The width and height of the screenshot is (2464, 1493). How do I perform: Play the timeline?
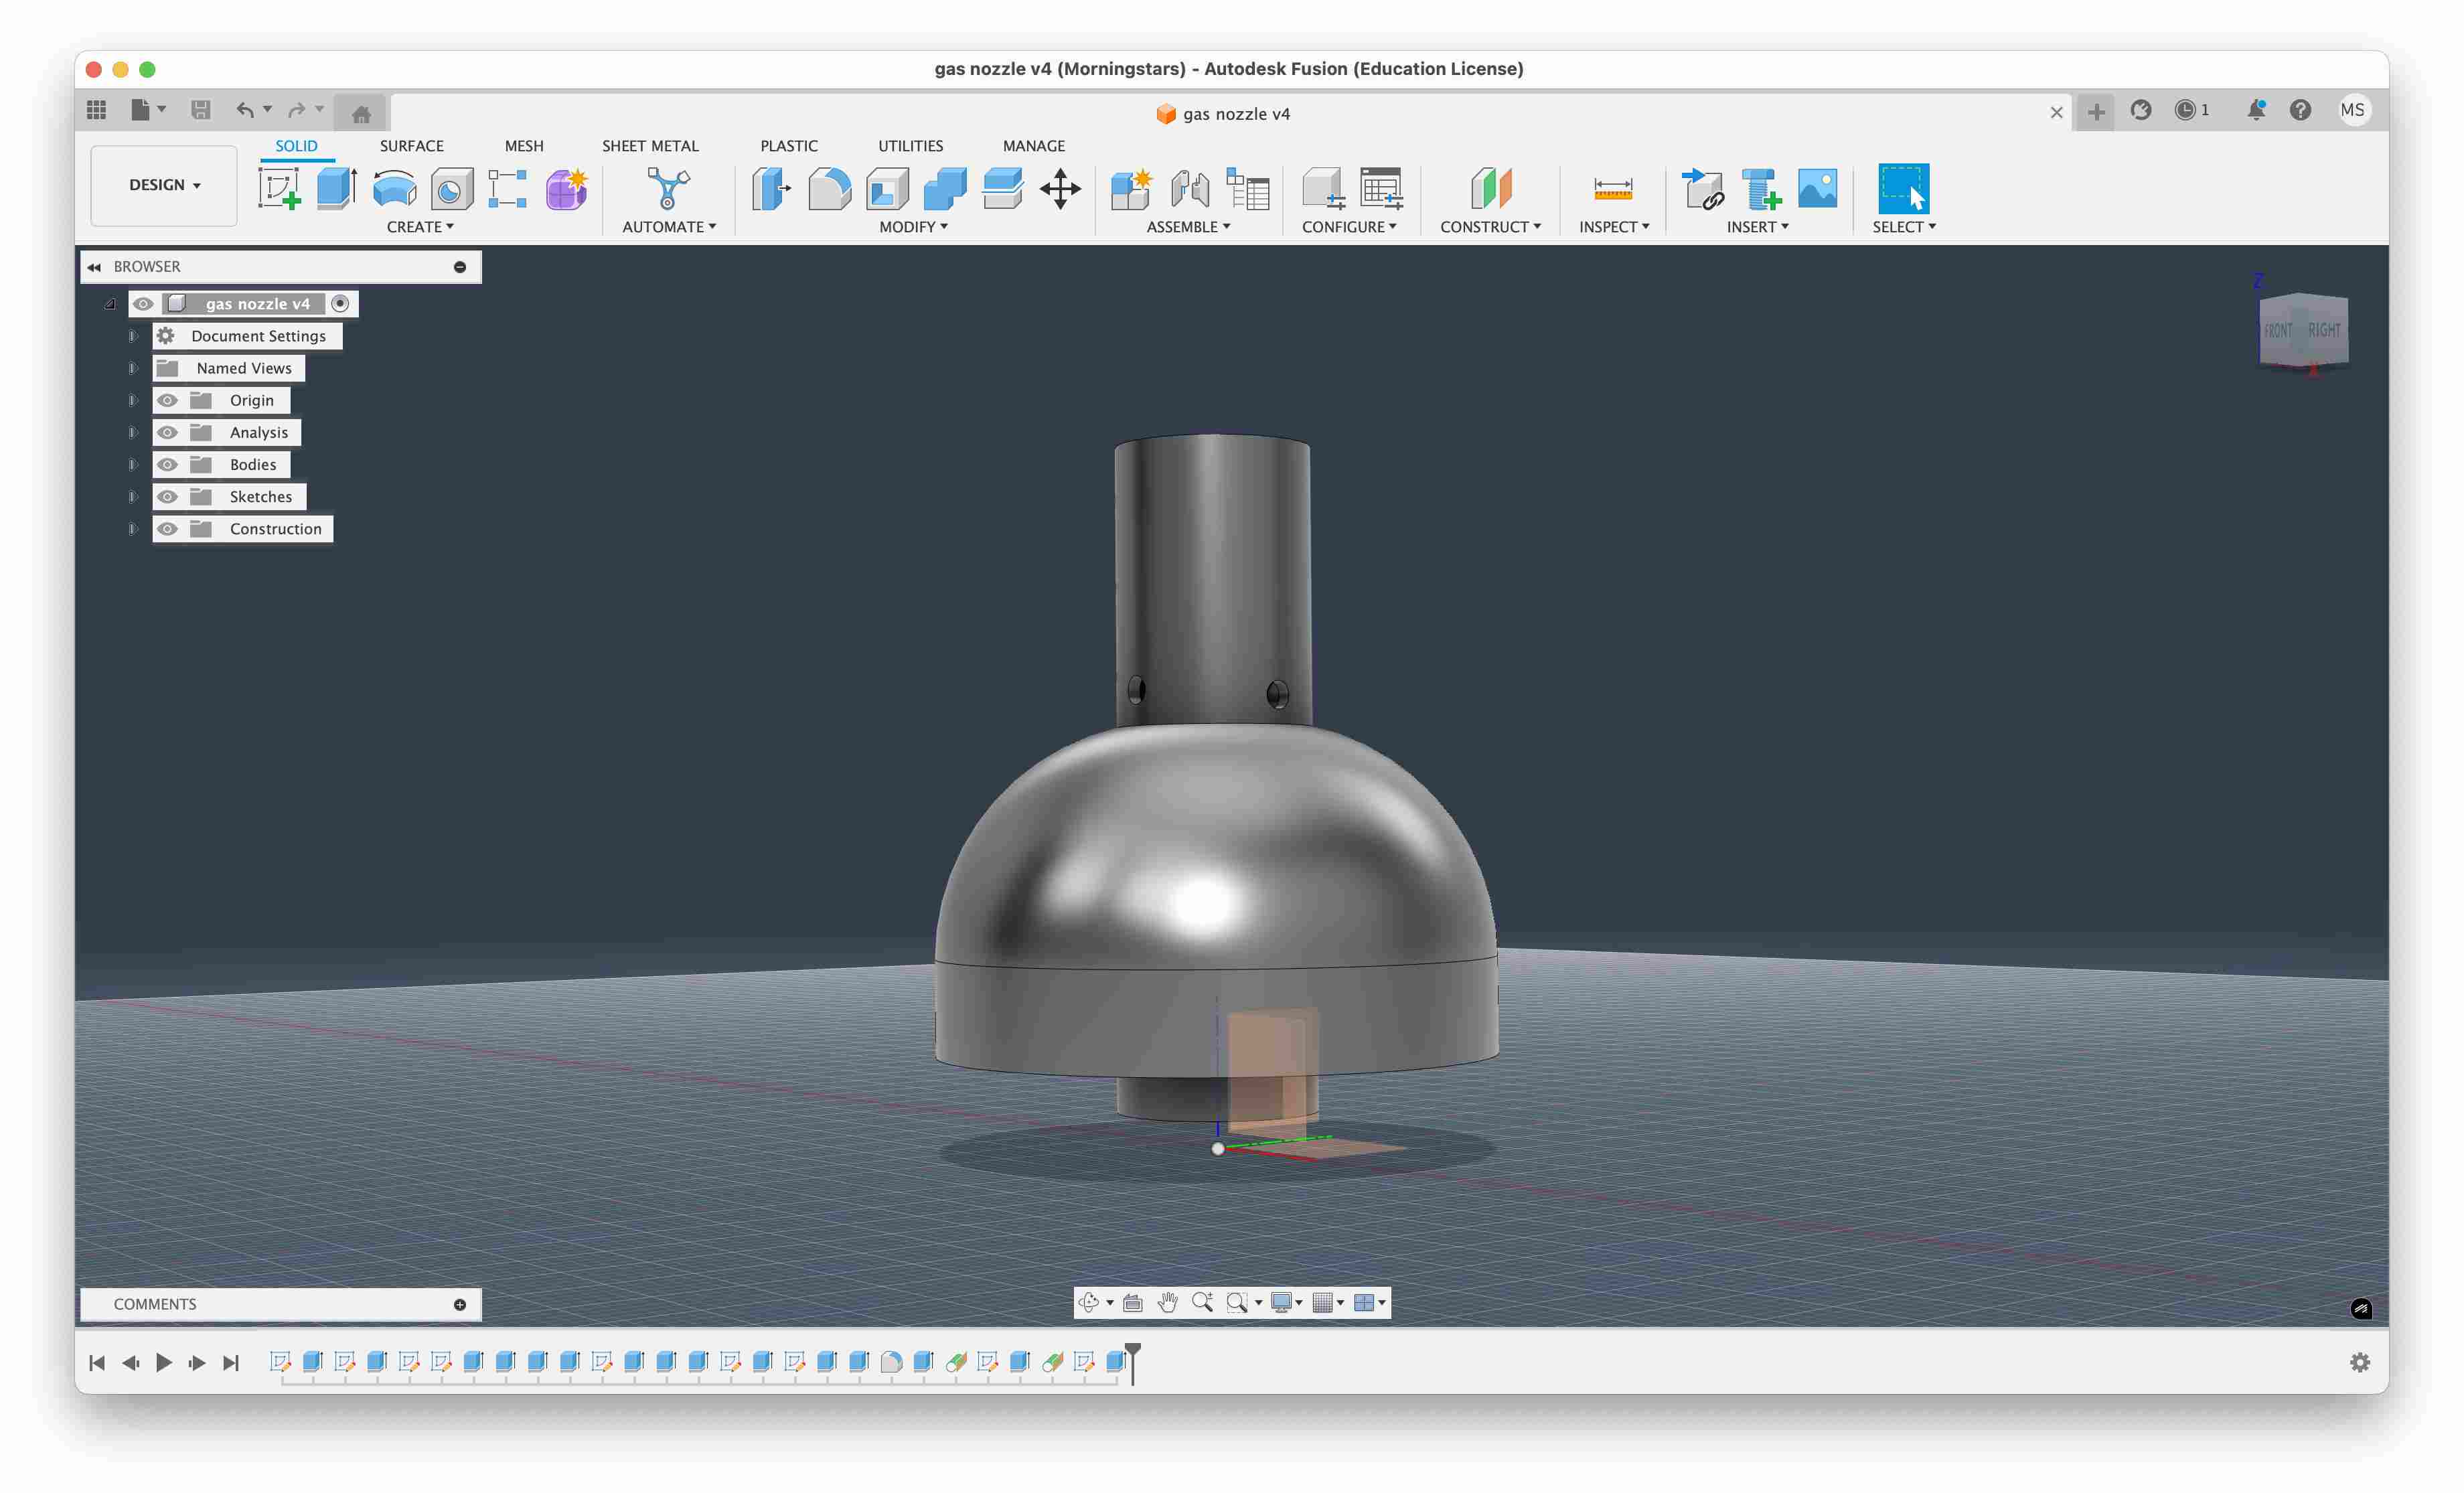coord(164,1362)
